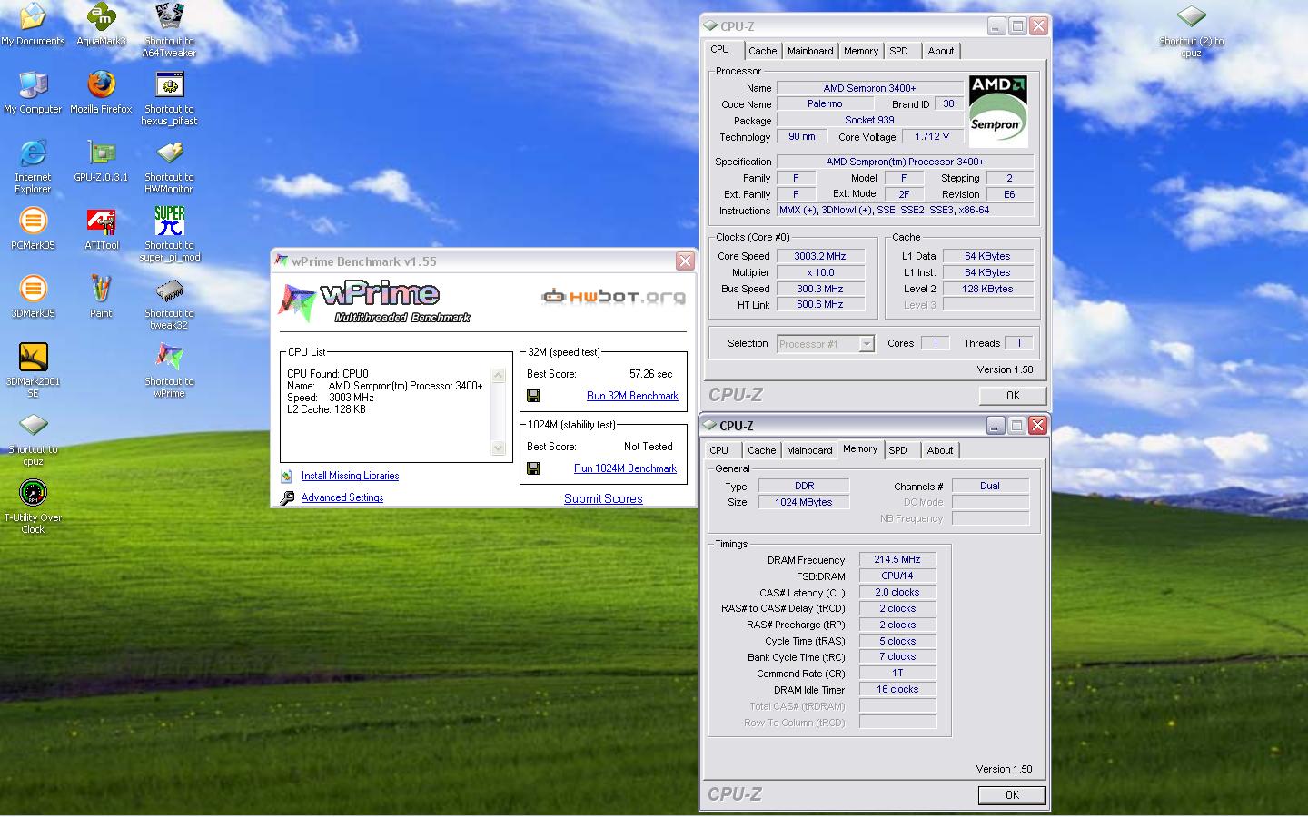Open SPD tab in upper CPU-Z window
Screen dimensions: 1308x817
[x=898, y=51]
